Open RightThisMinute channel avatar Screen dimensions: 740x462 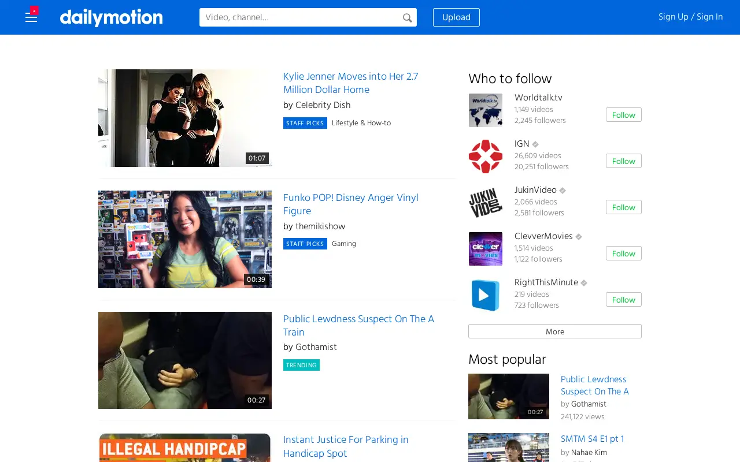pos(486,295)
